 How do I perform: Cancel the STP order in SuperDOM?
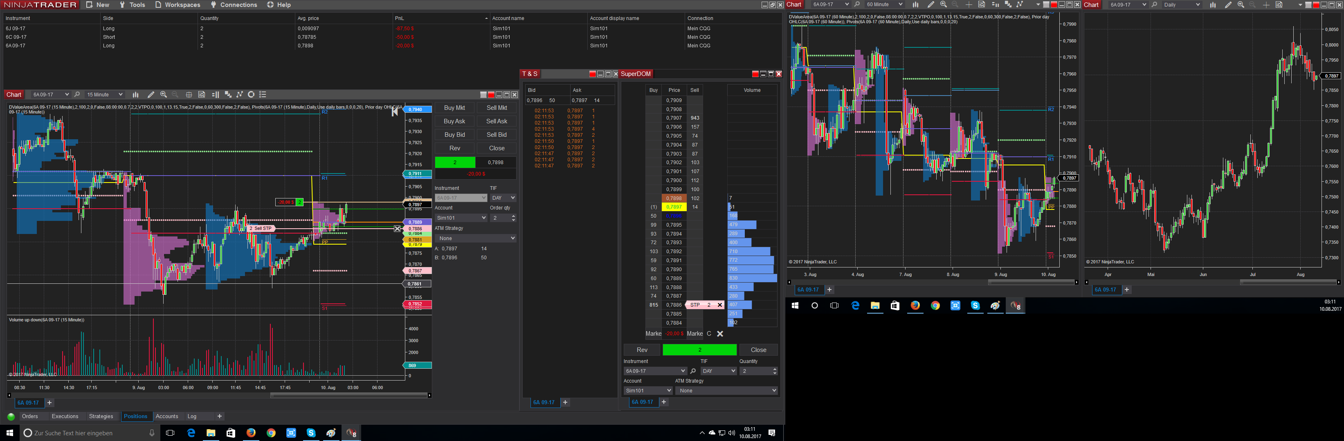tap(719, 305)
